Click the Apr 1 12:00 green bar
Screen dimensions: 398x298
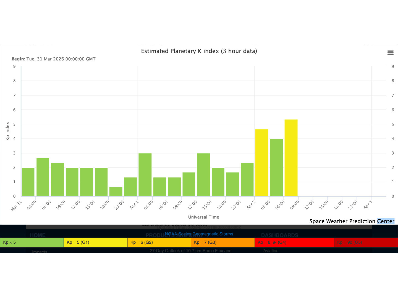coord(203,175)
